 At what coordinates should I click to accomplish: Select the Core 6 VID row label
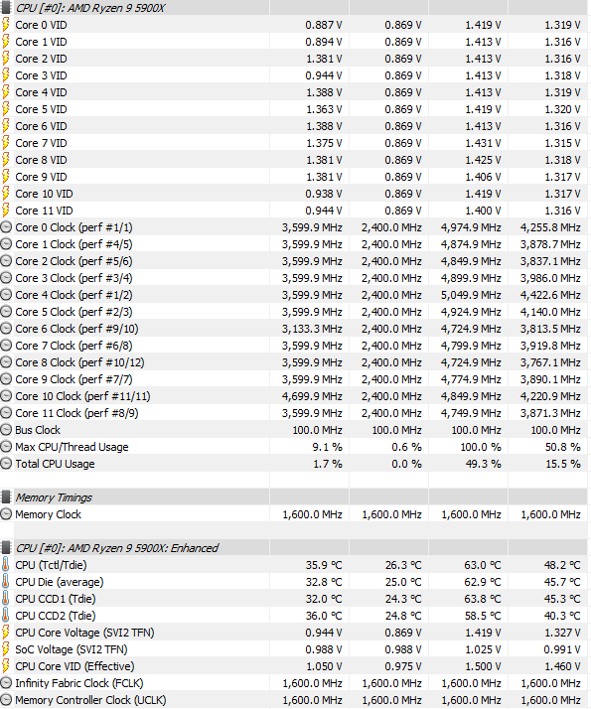pyautogui.click(x=41, y=126)
